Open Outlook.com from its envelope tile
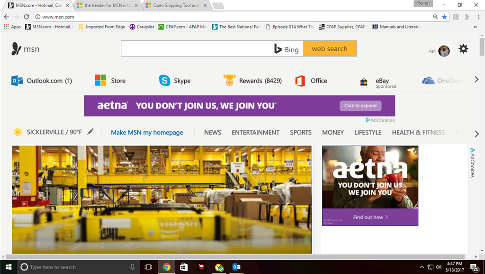The image size is (485, 274). click(x=17, y=81)
